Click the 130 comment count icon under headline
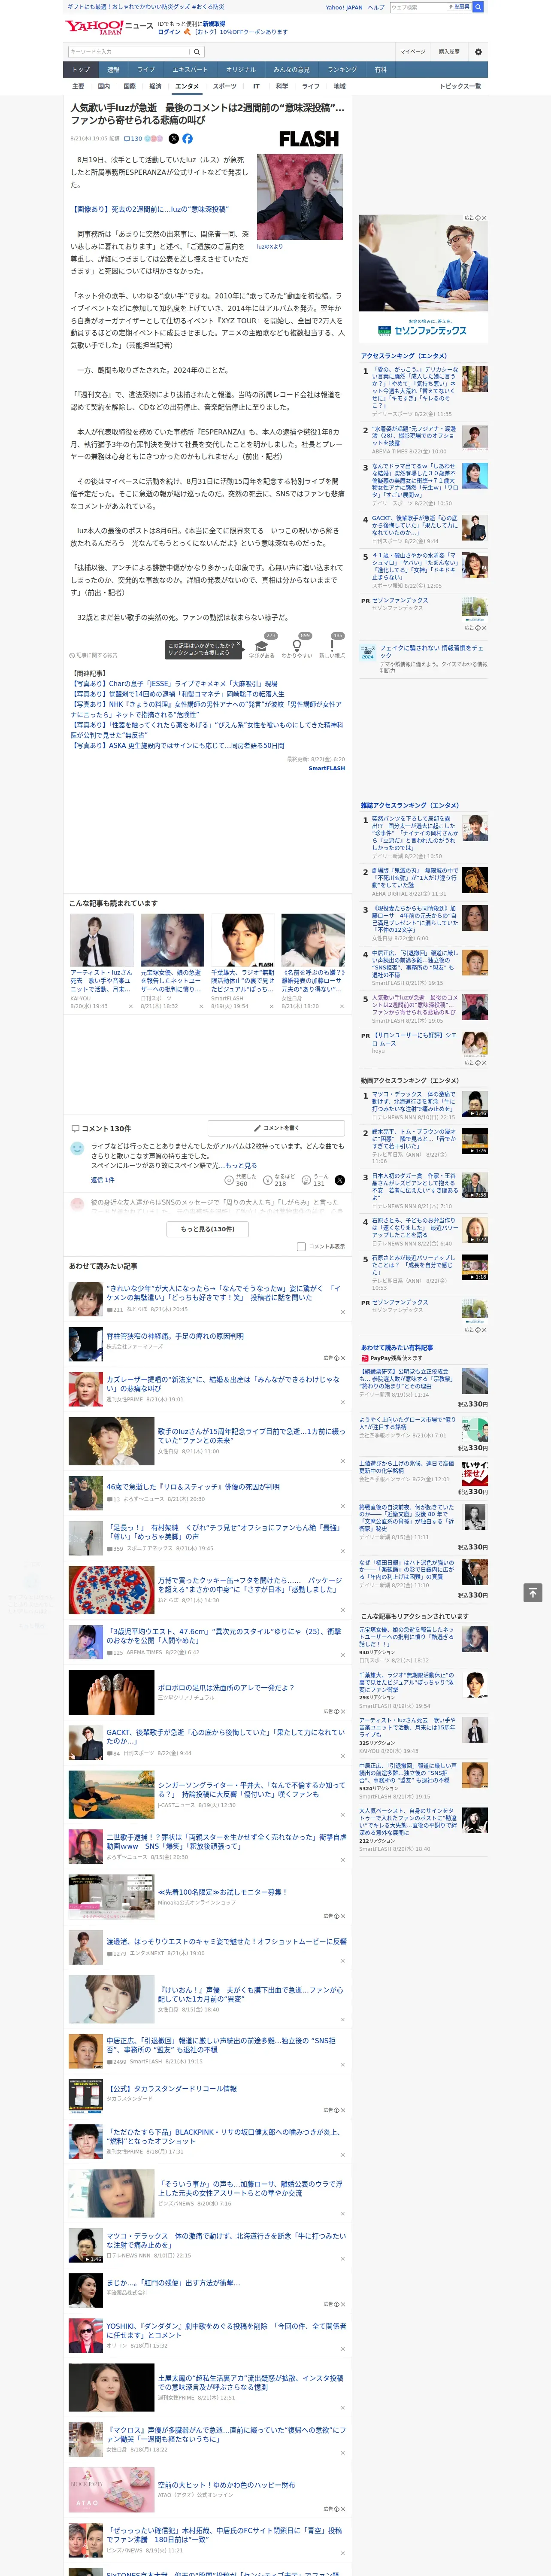Viewport: 551px width, 2576px height. tap(133, 139)
